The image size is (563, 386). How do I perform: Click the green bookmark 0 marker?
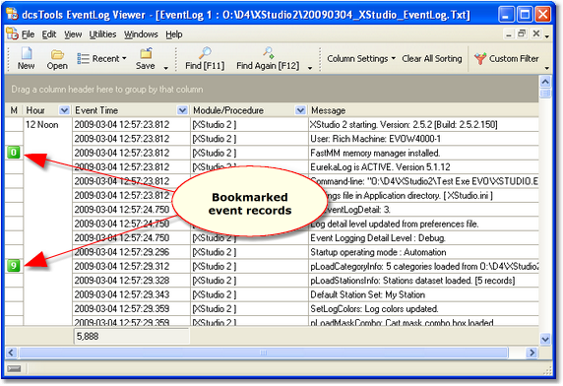pos(14,153)
